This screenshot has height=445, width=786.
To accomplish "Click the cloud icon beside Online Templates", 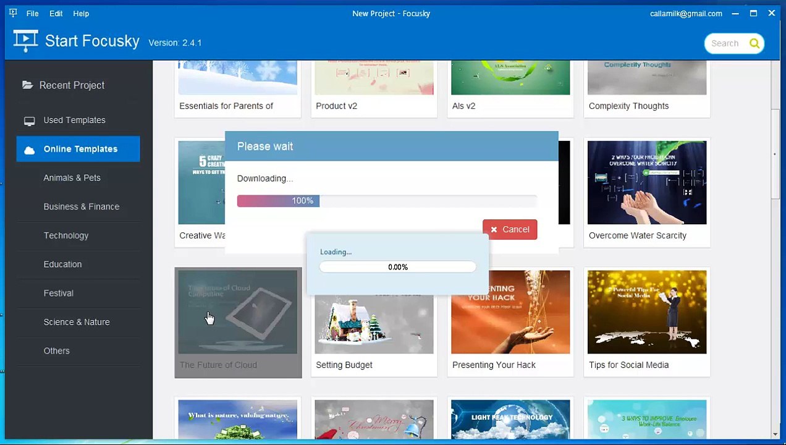I will coord(29,150).
